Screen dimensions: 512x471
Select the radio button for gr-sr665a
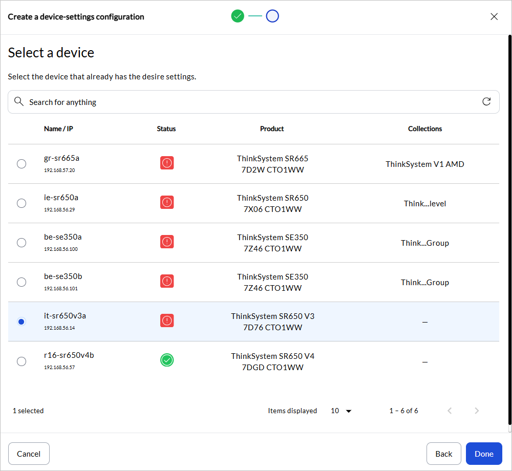tap(22, 164)
